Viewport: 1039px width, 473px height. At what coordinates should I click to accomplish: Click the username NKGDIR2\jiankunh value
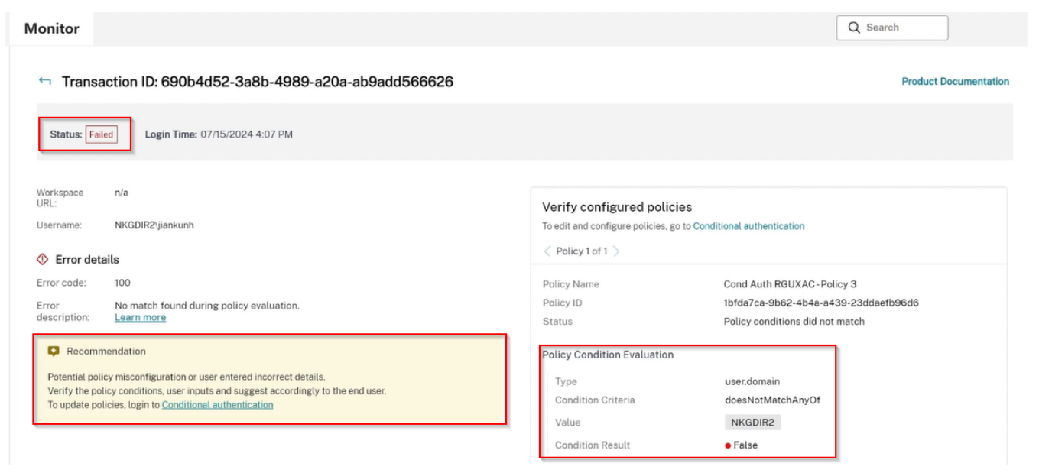[x=154, y=225]
